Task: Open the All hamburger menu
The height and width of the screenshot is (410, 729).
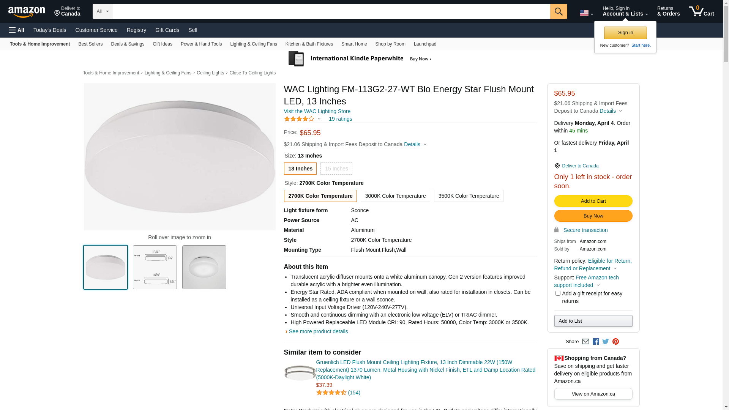Action: (17, 30)
